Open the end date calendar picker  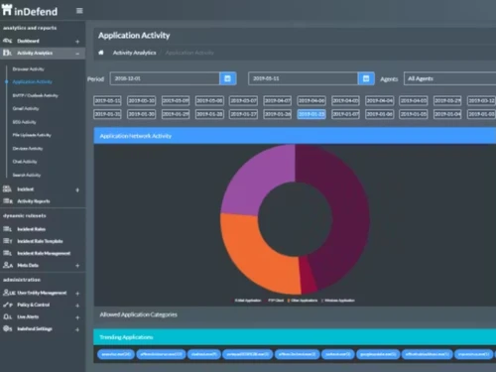[366, 78]
